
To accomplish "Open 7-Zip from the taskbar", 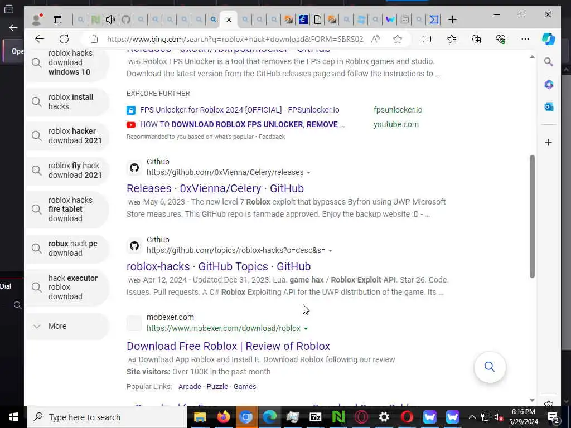I will click(x=316, y=417).
